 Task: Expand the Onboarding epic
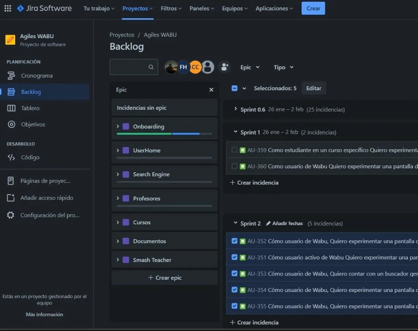tap(118, 126)
